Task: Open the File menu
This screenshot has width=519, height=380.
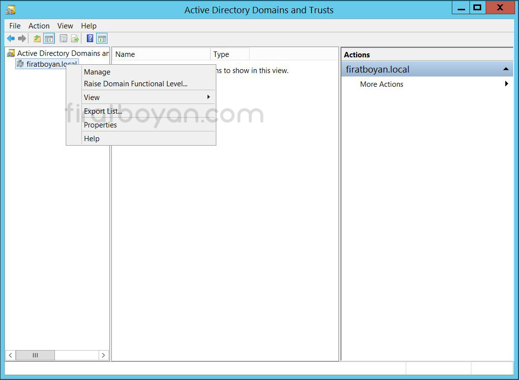Action: pos(15,26)
